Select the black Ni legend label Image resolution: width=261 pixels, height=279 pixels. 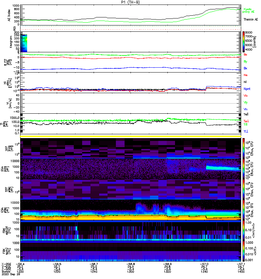pyautogui.click(x=245, y=82)
